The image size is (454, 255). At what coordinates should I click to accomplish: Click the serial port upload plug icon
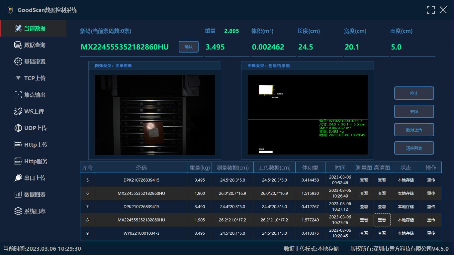pyautogui.click(x=18, y=178)
